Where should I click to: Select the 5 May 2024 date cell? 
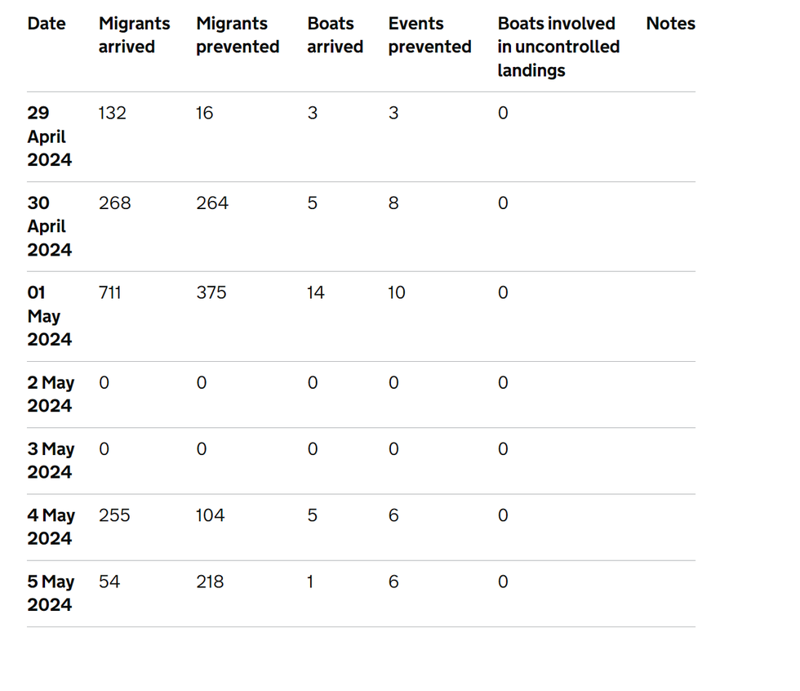tap(51, 593)
